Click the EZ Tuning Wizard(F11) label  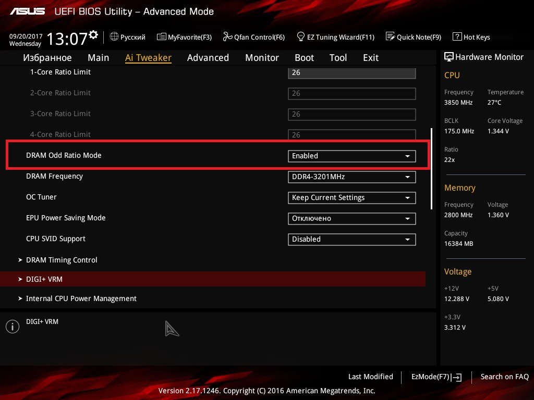click(x=341, y=37)
